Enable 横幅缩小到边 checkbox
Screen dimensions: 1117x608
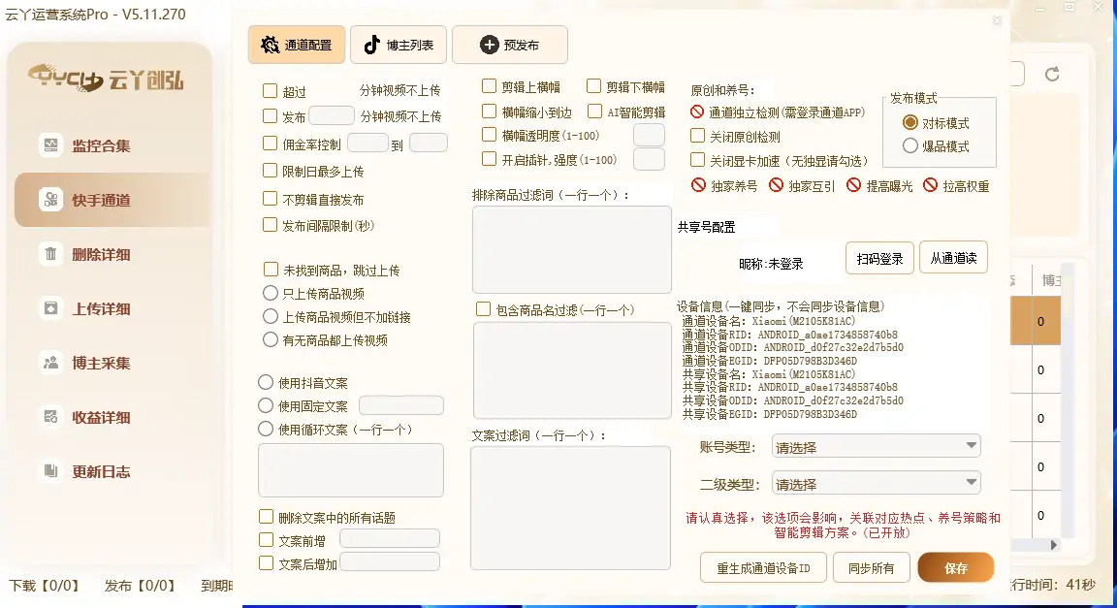tap(489, 112)
